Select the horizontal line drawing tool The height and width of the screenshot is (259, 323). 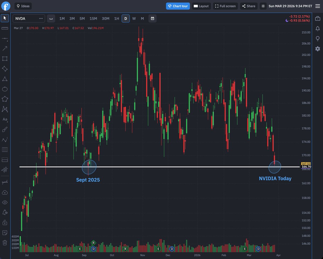pos(5,38)
